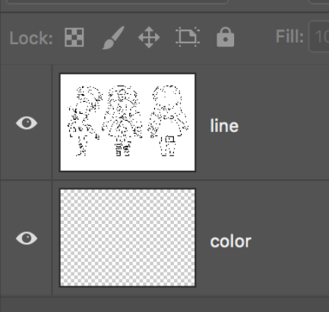This screenshot has height=312, width=329.
Task: Click the divider between line and color layers
Action: [165, 180]
